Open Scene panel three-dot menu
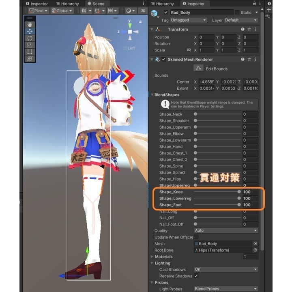Image resolution: width=292 pixels, height=292 pixels. (x=144, y=3)
